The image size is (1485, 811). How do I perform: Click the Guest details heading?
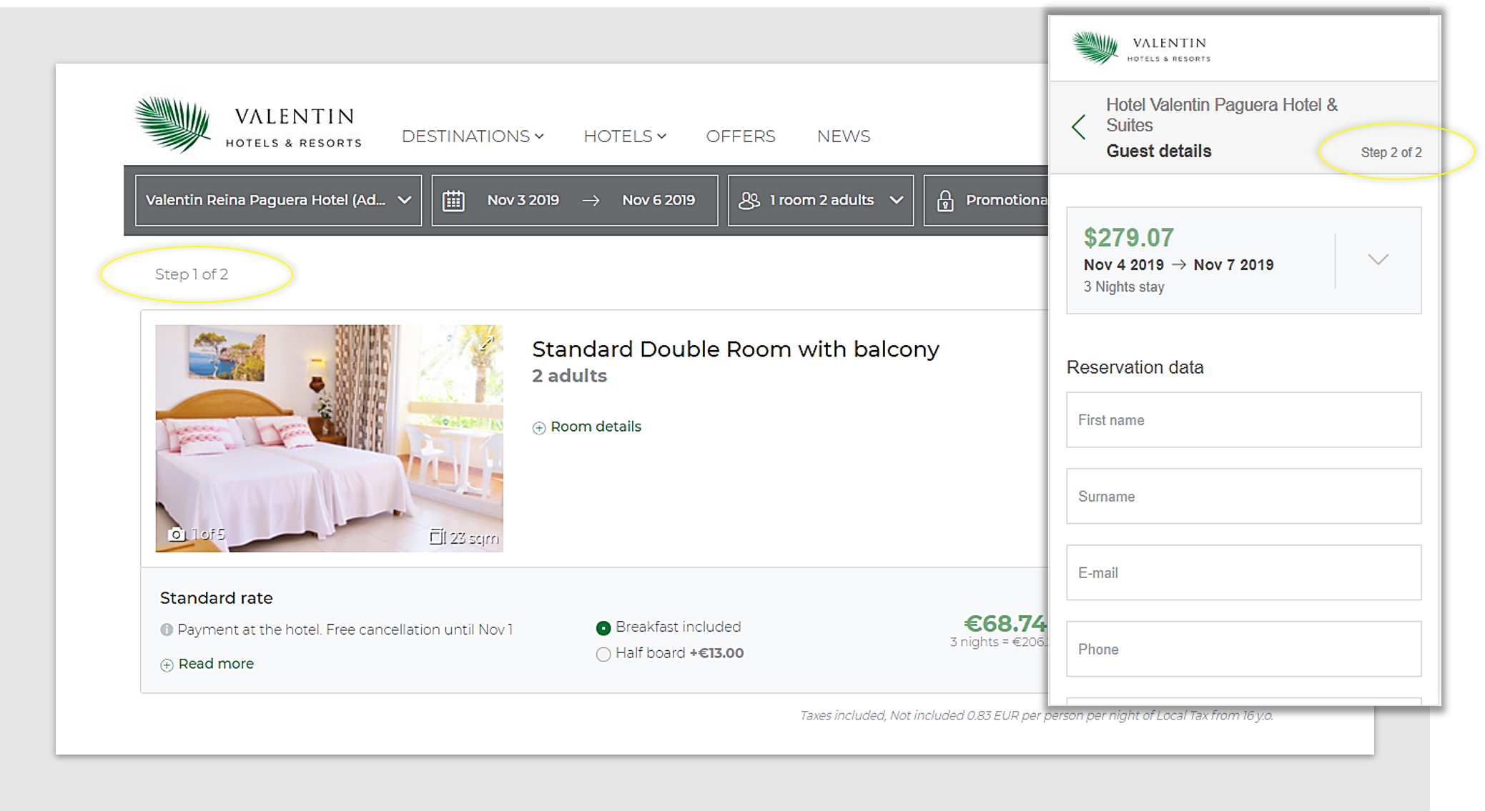(x=1159, y=151)
